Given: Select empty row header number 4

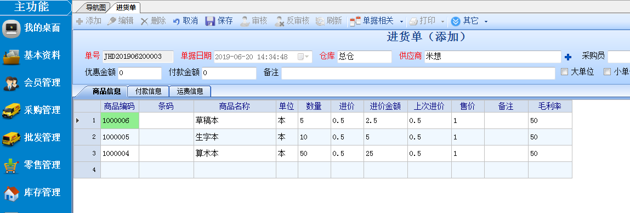Looking at the screenshot, I should 87,170.
